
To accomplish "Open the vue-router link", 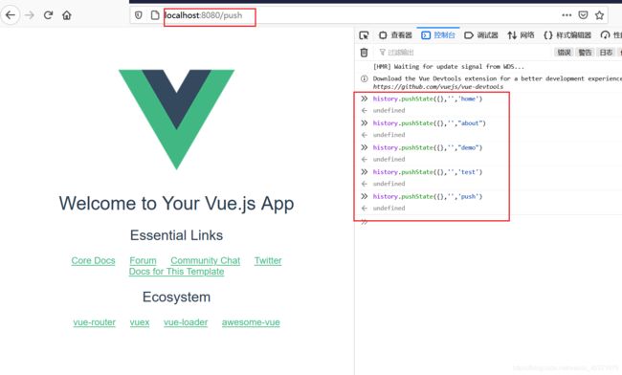I will (95, 322).
